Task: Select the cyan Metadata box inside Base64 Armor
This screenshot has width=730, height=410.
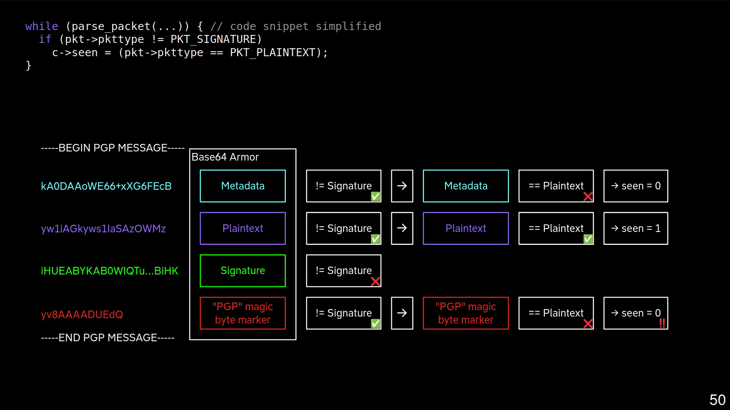Action: coord(243,186)
